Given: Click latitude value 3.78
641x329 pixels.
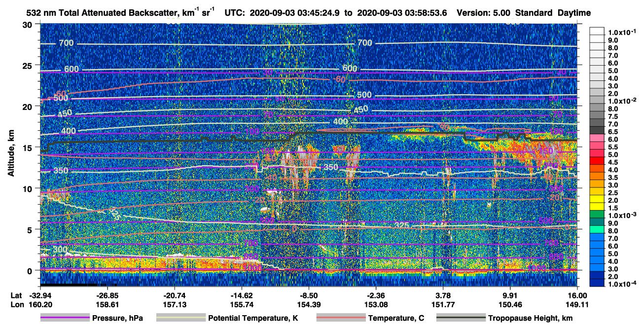Looking at the screenshot, I should [x=443, y=295].
